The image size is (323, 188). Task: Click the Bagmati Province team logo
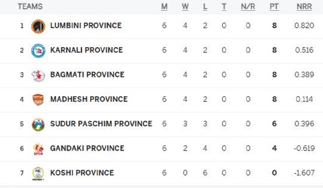click(x=38, y=75)
